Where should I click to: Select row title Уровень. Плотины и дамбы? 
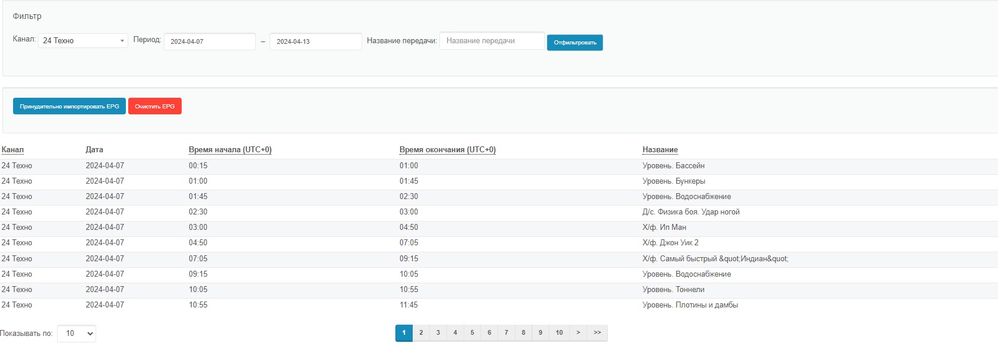(x=690, y=305)
